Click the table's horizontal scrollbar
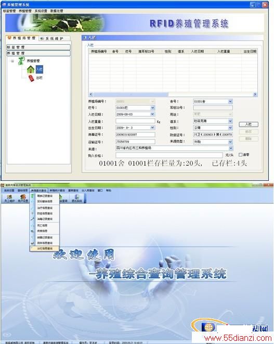The image size is (274, 344). tap(173, 94)
